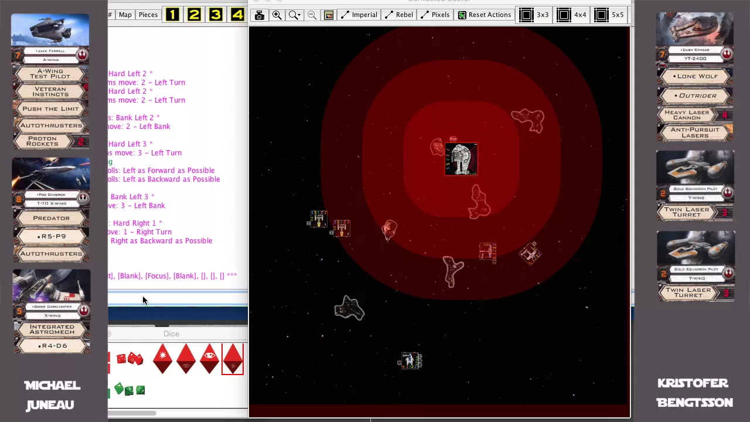Click the Anti-Pursuit Lasers upgrade
The width and height of the screenshot is (750, 422).
(x=695, y=132)
